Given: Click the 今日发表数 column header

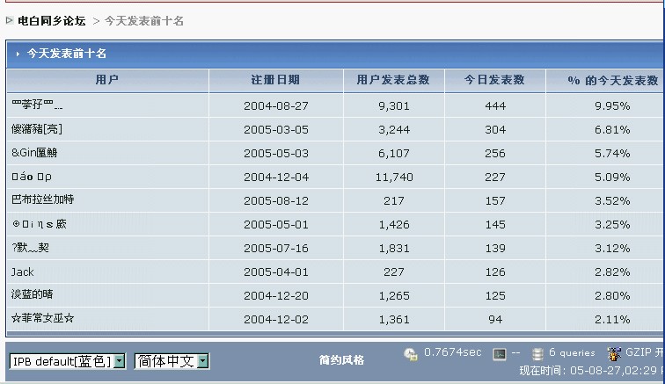Looking at the screenshot, I should click(495, 80).
